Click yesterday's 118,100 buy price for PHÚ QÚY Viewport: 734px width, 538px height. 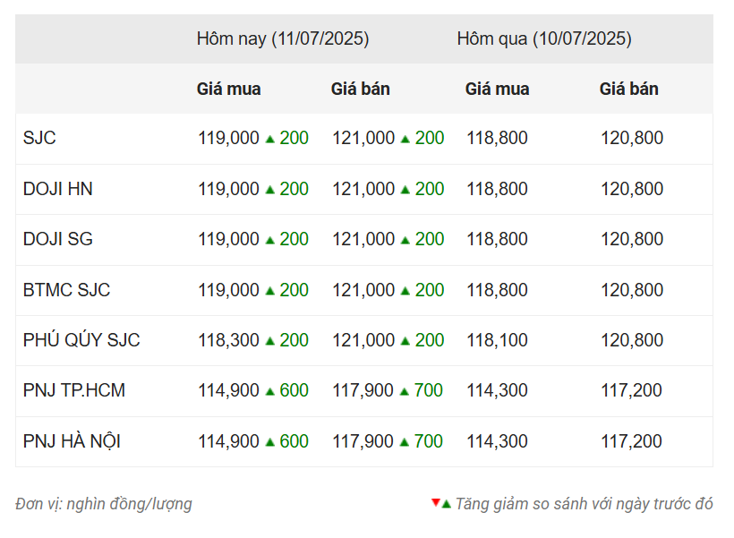(x=497, y=340)
